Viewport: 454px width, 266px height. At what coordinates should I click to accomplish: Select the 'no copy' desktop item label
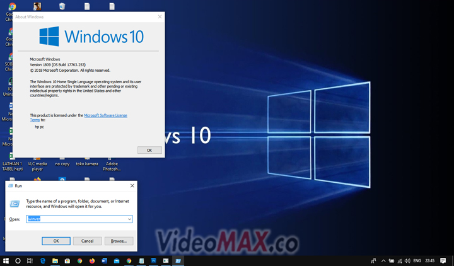point(62,164)
